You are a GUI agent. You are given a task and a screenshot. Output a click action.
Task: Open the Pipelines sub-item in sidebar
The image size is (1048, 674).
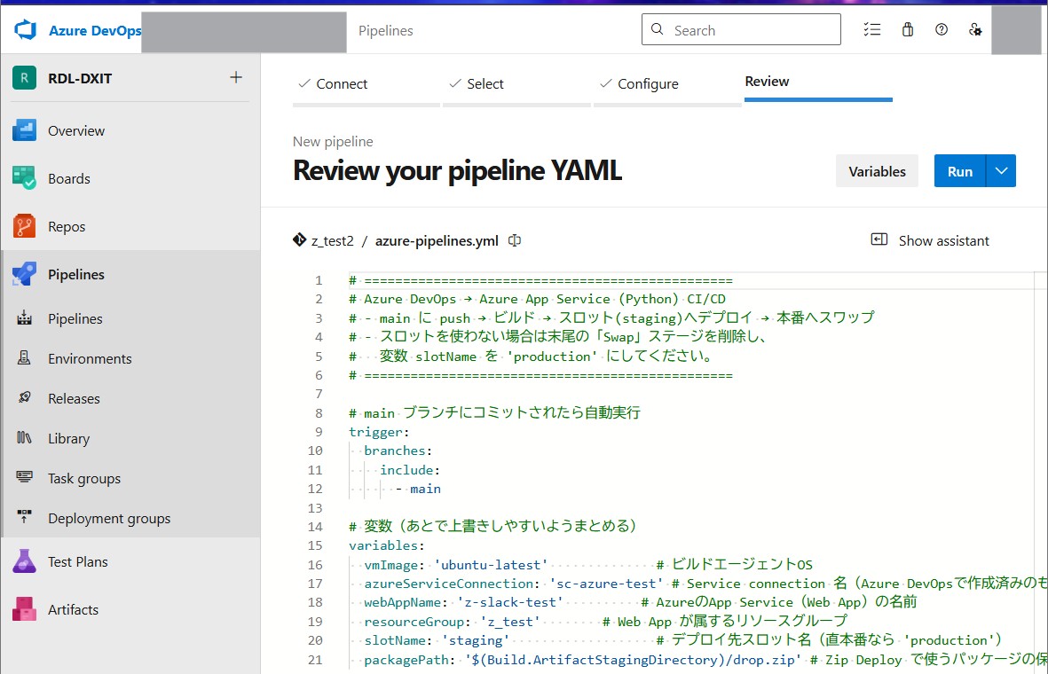coord(75,319)
